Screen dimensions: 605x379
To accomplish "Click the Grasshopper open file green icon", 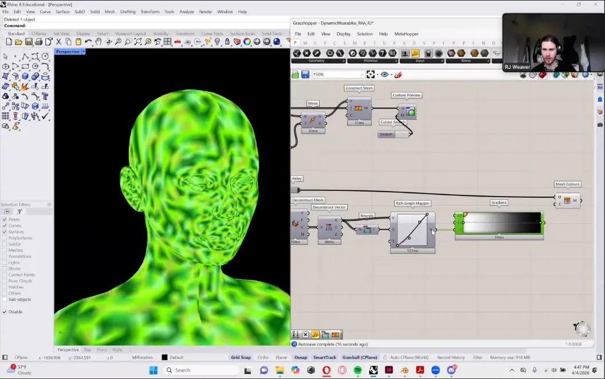I will 295,75.
